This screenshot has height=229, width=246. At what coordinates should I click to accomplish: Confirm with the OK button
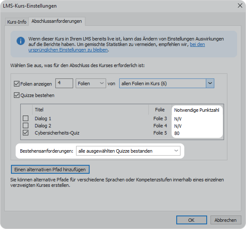tap(191, 220)
